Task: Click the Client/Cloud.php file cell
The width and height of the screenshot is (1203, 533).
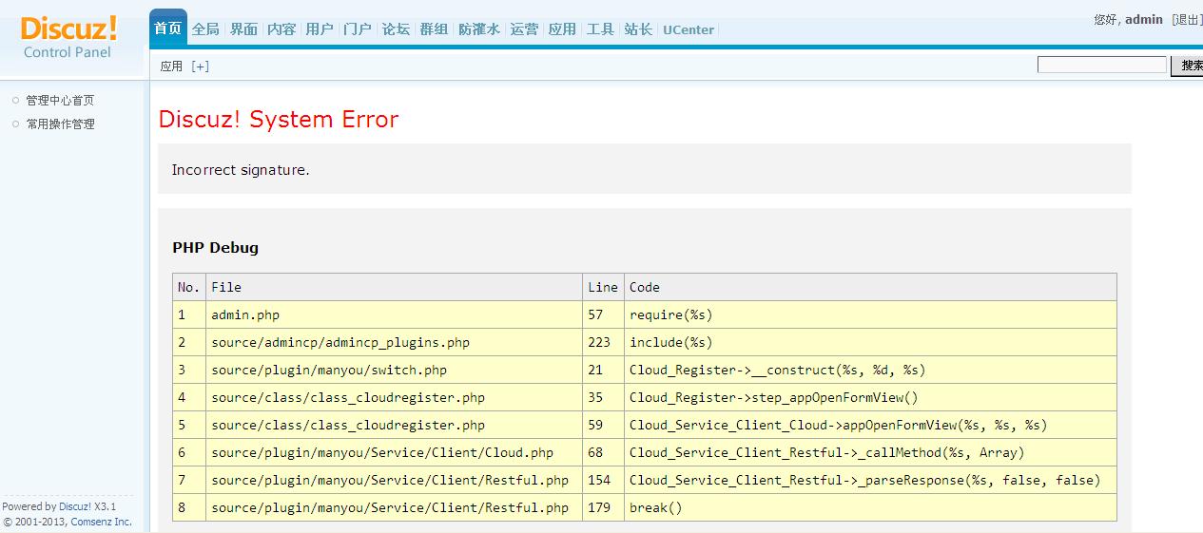Action: (x=394, y=452)
